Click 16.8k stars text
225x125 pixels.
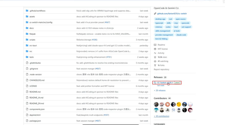click(162, 57)
